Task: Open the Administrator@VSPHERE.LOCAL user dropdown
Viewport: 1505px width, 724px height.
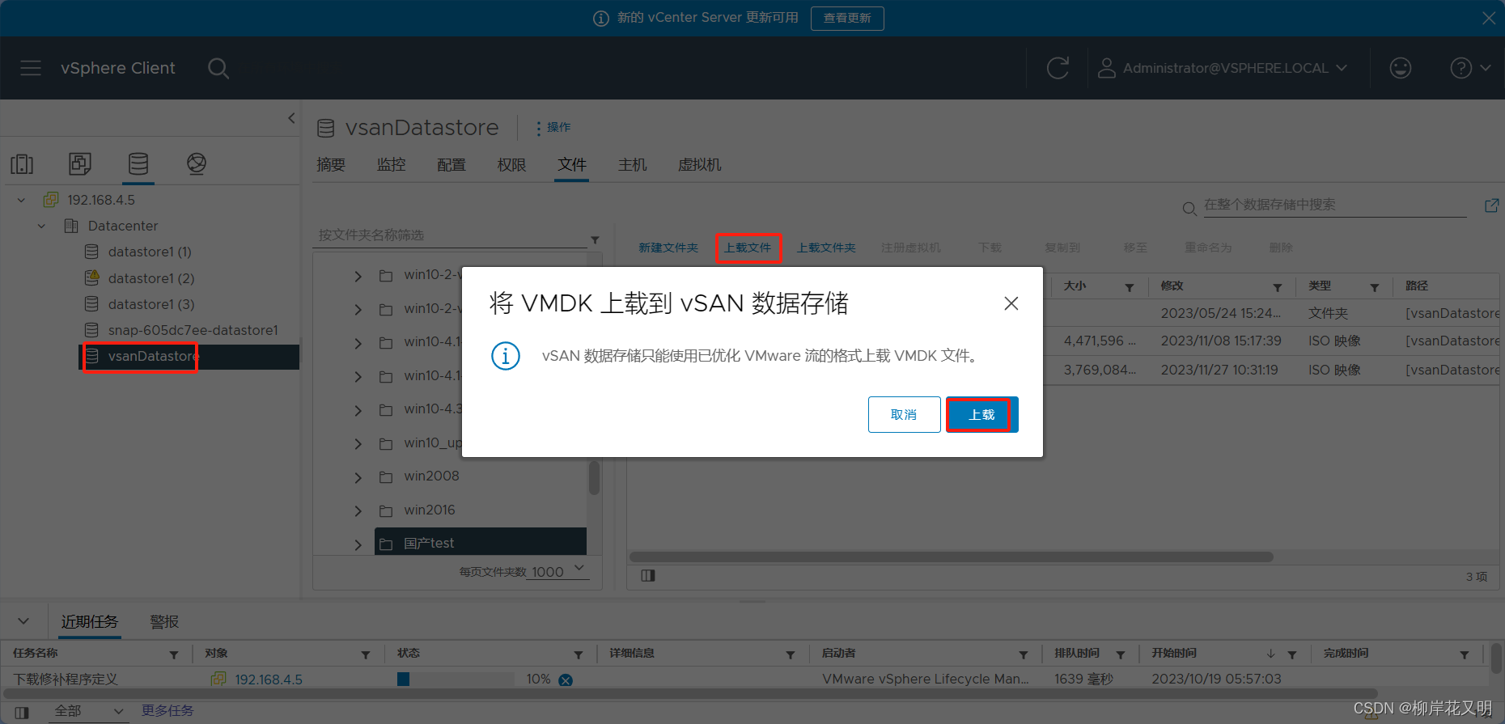Action: (1222, 68)
